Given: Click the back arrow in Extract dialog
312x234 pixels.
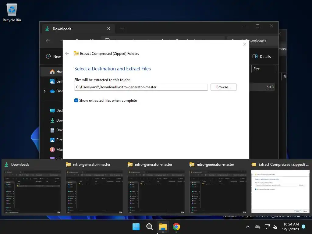Looking at the screenshot, I should click(x=67, y=53).
